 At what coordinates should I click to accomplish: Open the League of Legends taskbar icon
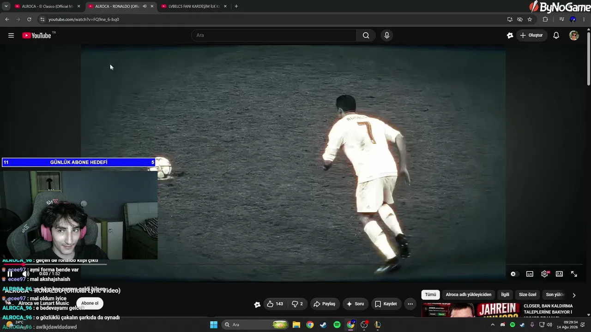[378, 325]
